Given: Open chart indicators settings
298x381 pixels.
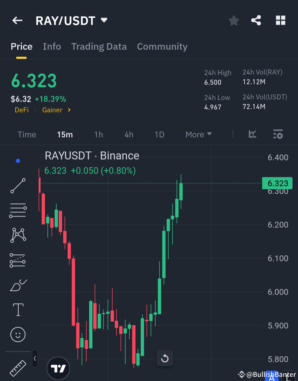Looking at the screenshot, I should tap(278, 135).
